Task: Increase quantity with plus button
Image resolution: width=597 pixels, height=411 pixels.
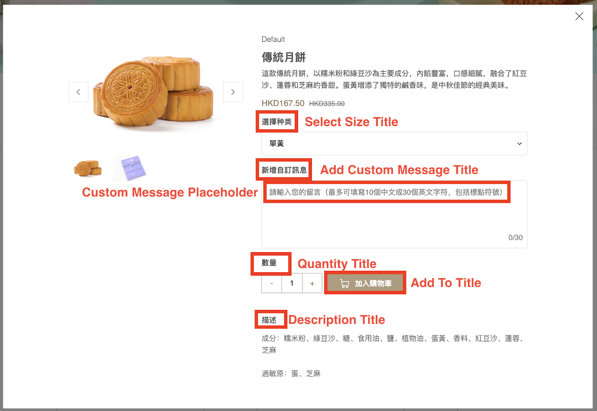Action: coord(312,283)
